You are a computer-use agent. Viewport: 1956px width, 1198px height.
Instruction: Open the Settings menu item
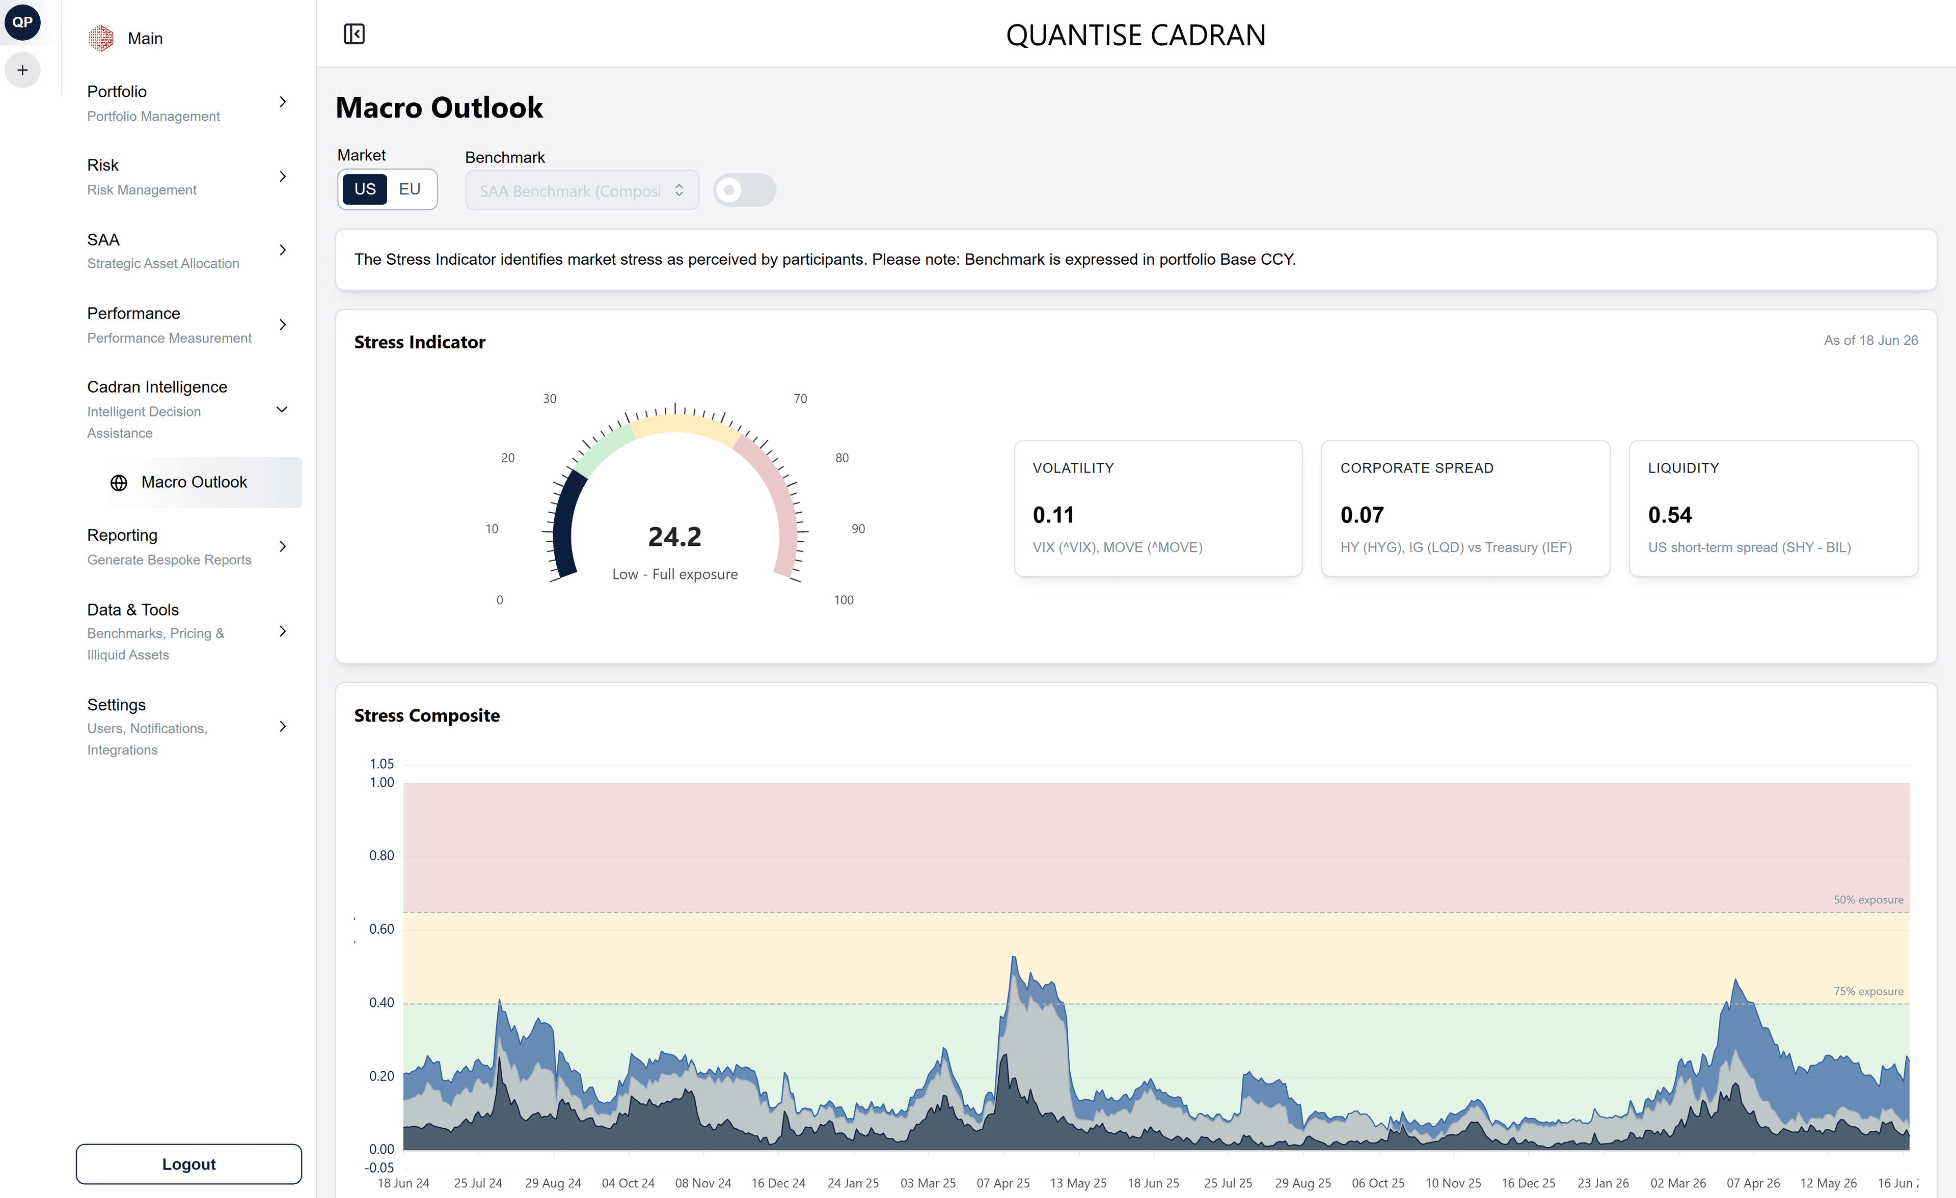[189, 727]
